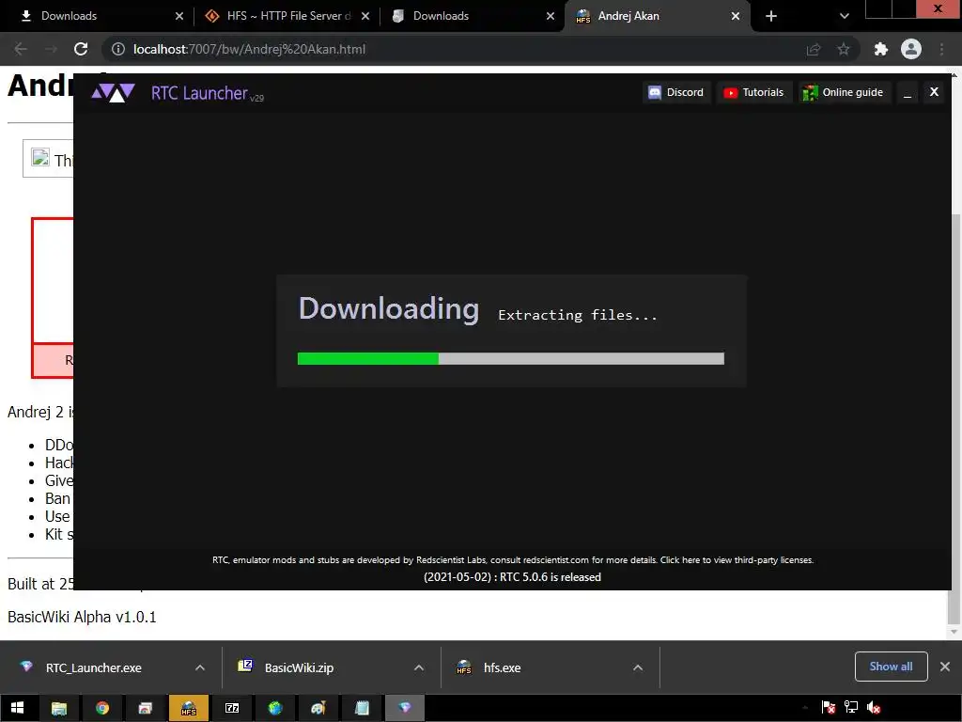Viewport: 962px width, 722px height.
Task: Close the HFS HTTP File Server tab
Action: pos(365,16)
